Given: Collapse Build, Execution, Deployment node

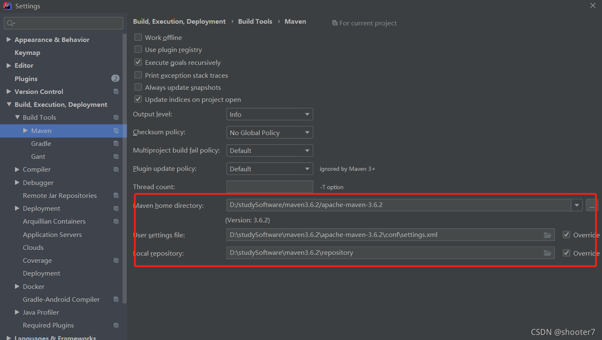Looking at the screenshot, I should (x=9, y=104).
